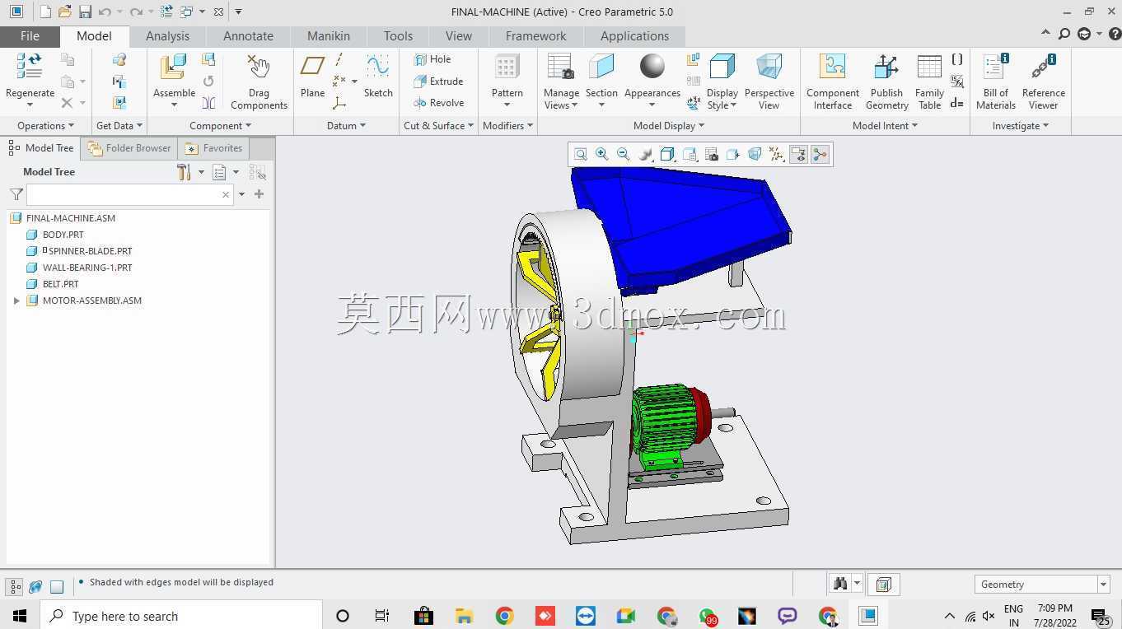Expand the Datum group dropdown
Viewport: 1122px width, 629px height.
346,126
